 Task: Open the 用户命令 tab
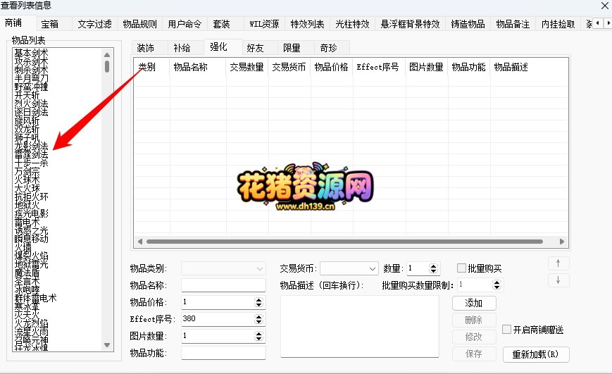click(185, 24)
